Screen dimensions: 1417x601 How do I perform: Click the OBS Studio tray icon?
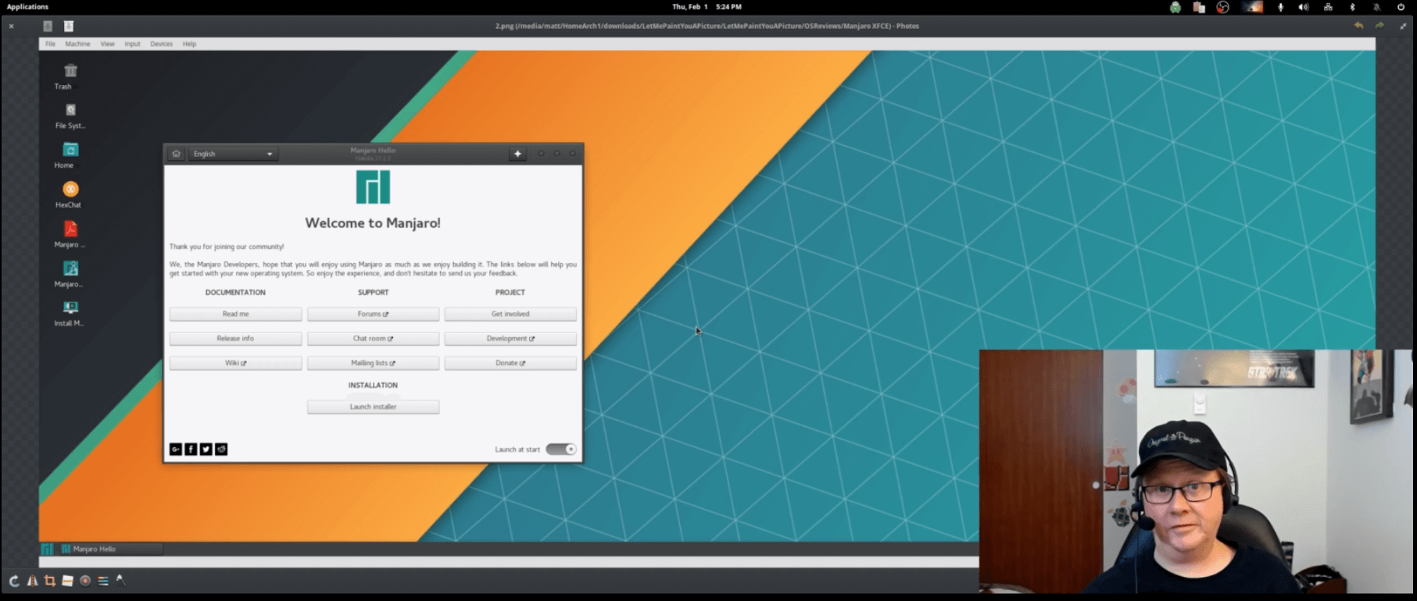1222,7
